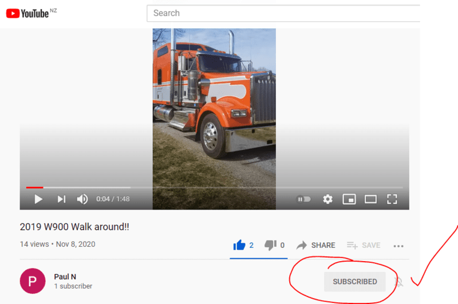The height and width of the screenshot is (304, 458).
Task: Click the 14 views Nov 8, 2020 text
Action: [58, 244]
